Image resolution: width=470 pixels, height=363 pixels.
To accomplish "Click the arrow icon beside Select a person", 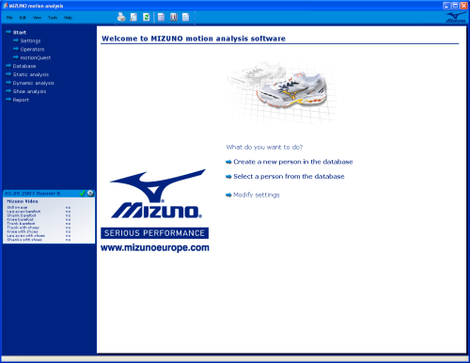I will click(x=228, y=177).
